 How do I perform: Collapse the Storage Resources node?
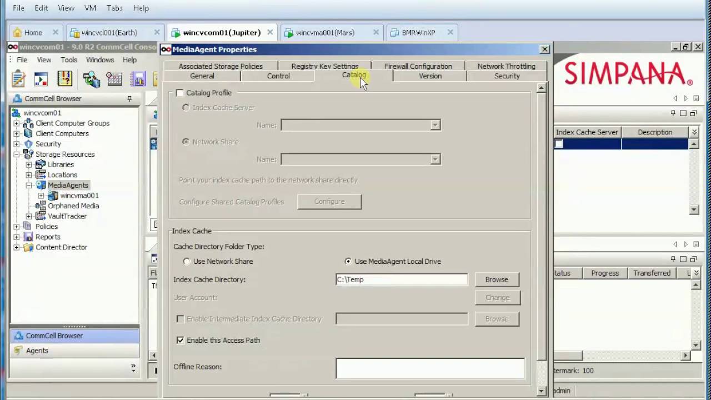[x=17, y=154]
